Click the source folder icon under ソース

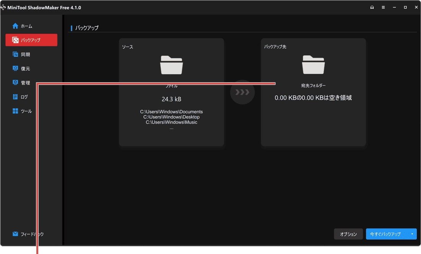(x=171, y=65)
